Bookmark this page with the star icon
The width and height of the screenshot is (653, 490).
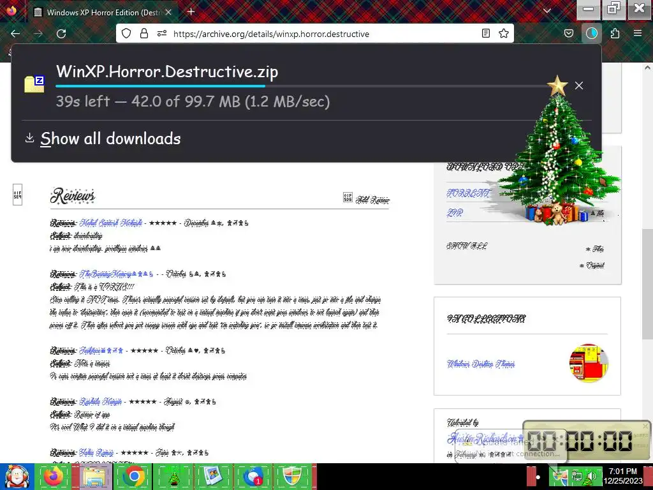coord(504,33)
